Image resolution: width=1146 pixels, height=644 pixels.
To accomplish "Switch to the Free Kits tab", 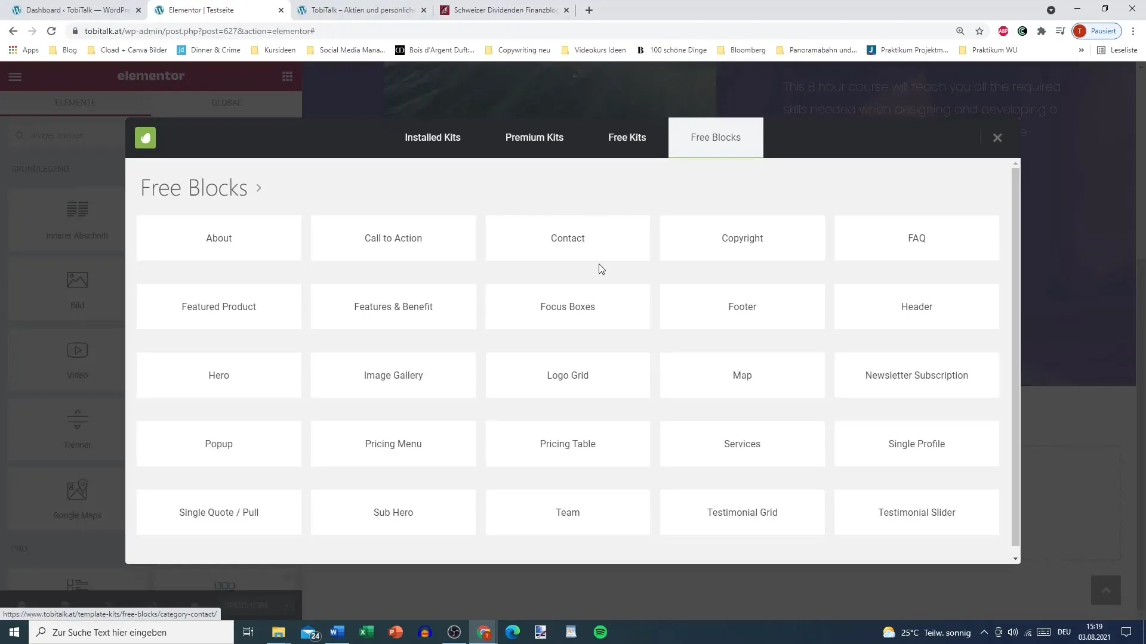I will [628, 137].
